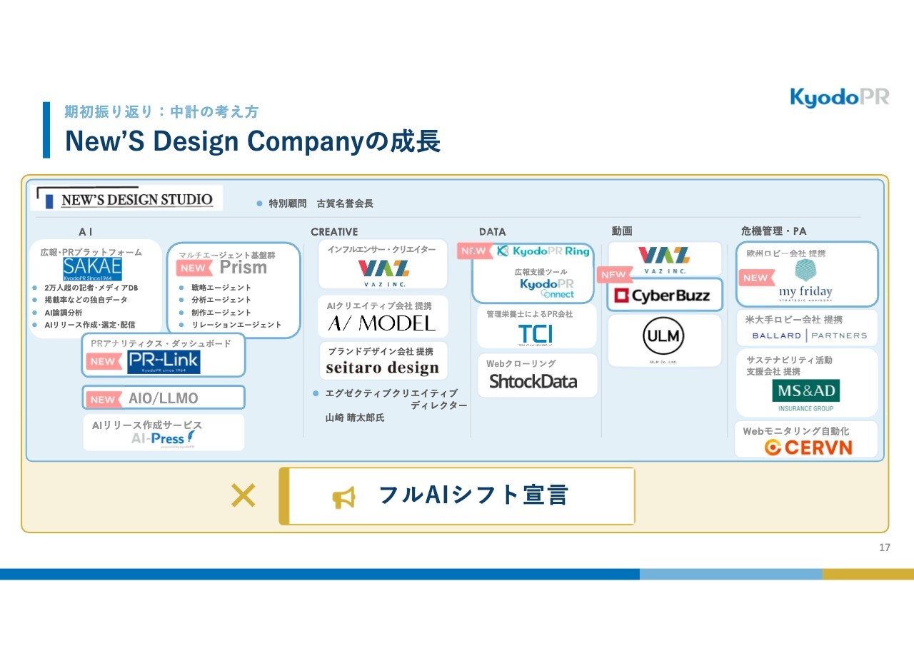Screen dimensions: 914x646
Task: Click the Webモニタリング自動化 label
Action: (x=796, y=431)
